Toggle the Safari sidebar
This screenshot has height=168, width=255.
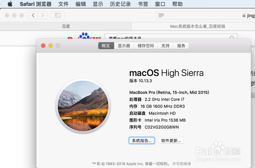click(x=58, y=16)
